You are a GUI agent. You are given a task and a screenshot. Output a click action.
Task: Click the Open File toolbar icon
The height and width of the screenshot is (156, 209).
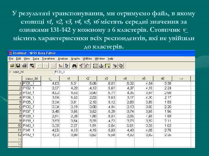pyautogui.click(x=12, y=66)
